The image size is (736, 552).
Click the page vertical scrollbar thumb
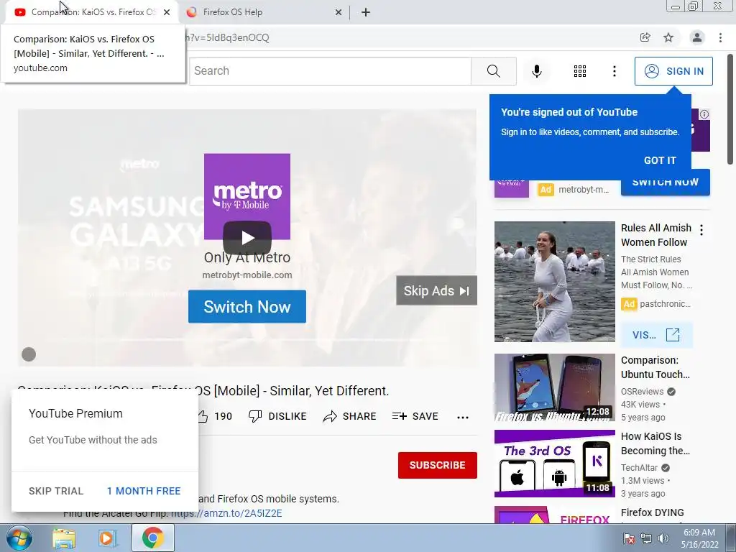click(x=730, y=109)
